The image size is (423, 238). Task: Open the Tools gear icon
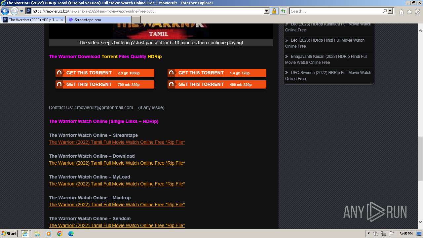(417, 12)
